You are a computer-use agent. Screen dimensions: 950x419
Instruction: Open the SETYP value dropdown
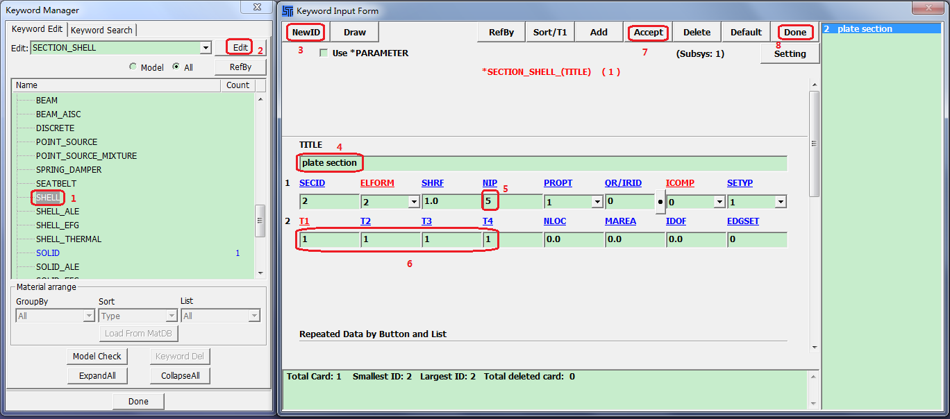tap(780, 200)
